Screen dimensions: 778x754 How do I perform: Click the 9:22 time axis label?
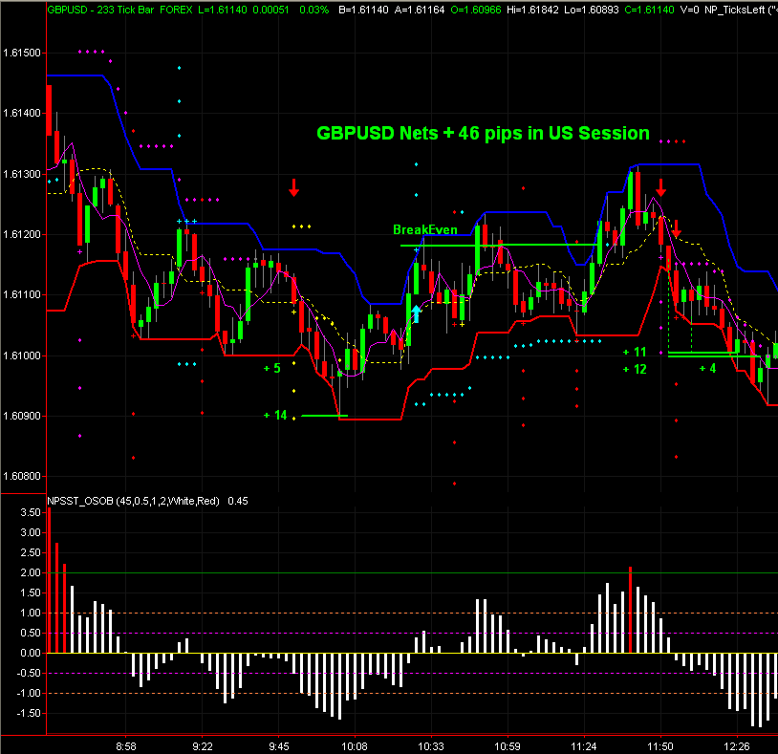[203, 746]
